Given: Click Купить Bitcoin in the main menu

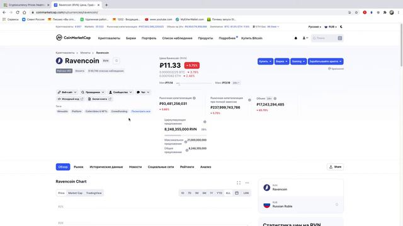Looking at the screenshot, I should tap(252, 38).
